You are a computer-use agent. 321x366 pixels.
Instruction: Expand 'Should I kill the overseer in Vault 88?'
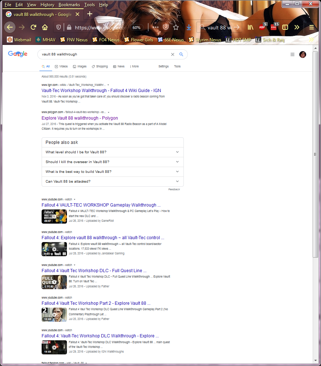coord(113,162)
